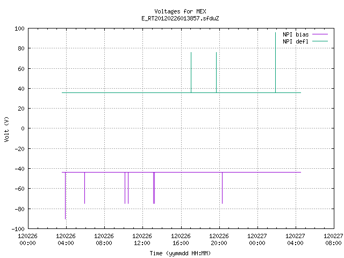Click the x-axis label 120226 20:00
The height and width of the screenshot is (258, 344).
pyautogui.click(x=219, y=240)
